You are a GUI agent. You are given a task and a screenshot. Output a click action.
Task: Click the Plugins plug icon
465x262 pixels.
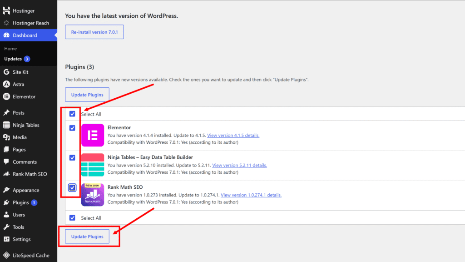click(6, 202)
